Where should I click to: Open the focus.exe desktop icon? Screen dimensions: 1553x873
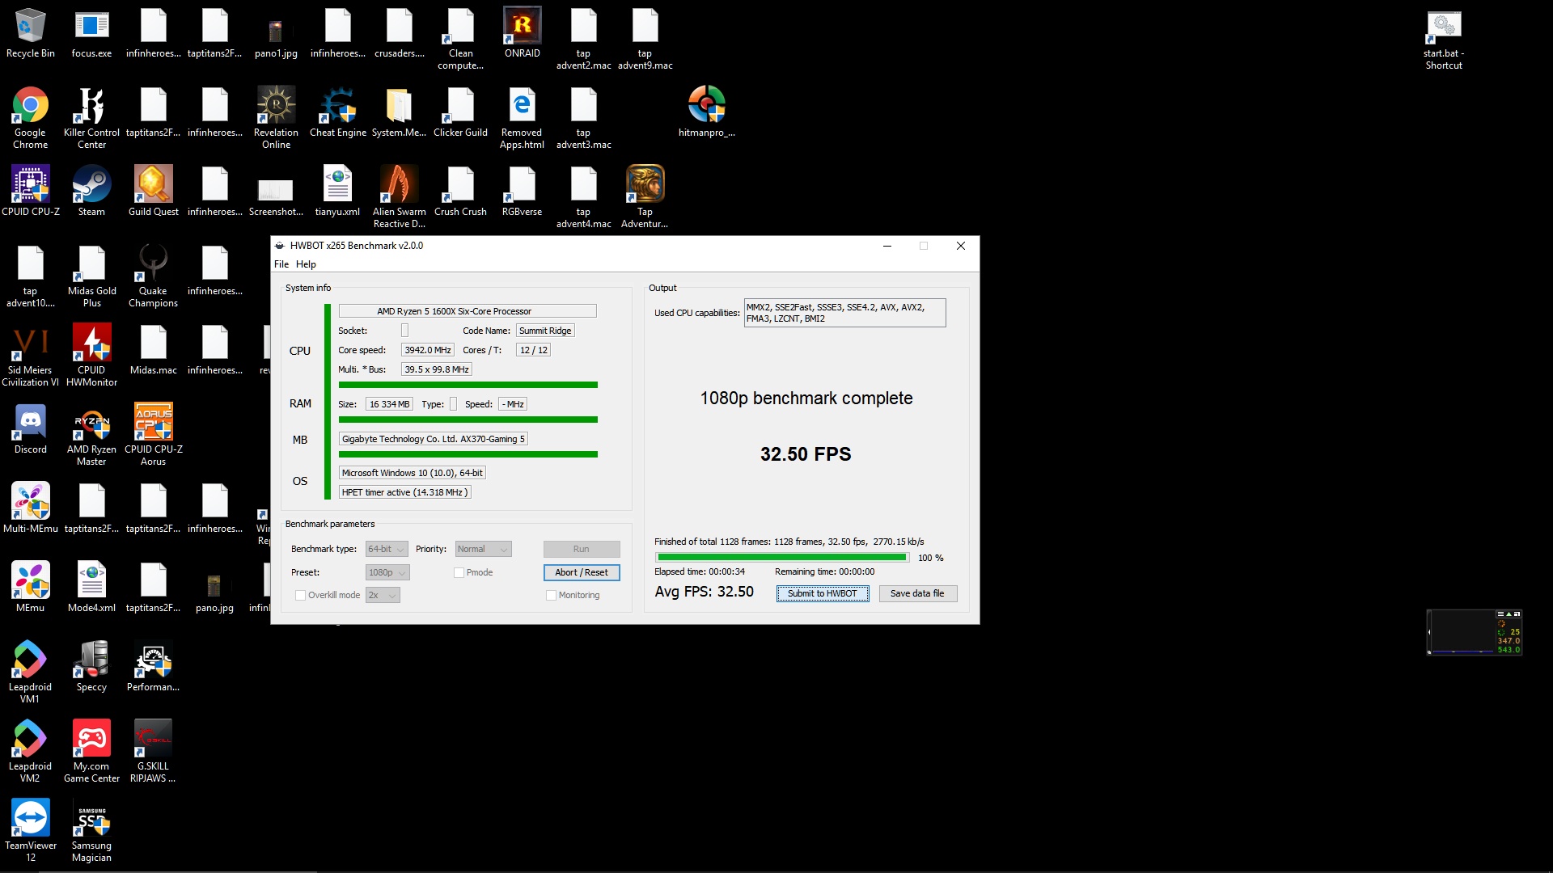[x=91, y=33]
